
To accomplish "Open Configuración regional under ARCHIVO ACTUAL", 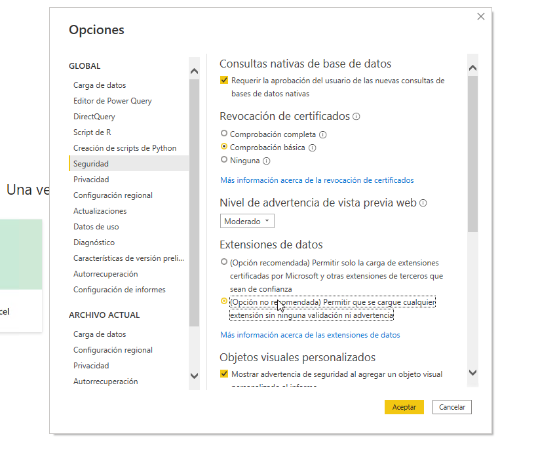I will click(113, 350).
